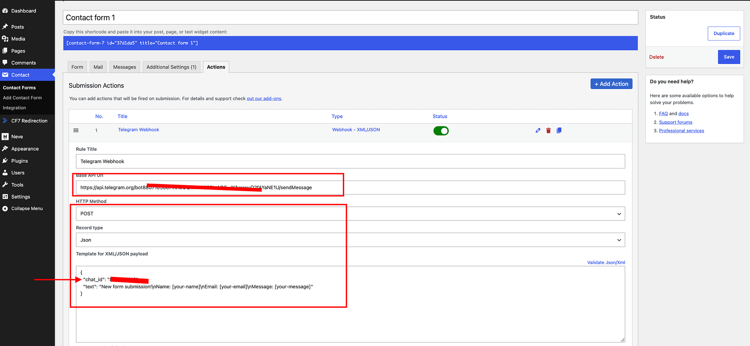Select the contact-form-7 shortcode text

click(x=132, y=43)
